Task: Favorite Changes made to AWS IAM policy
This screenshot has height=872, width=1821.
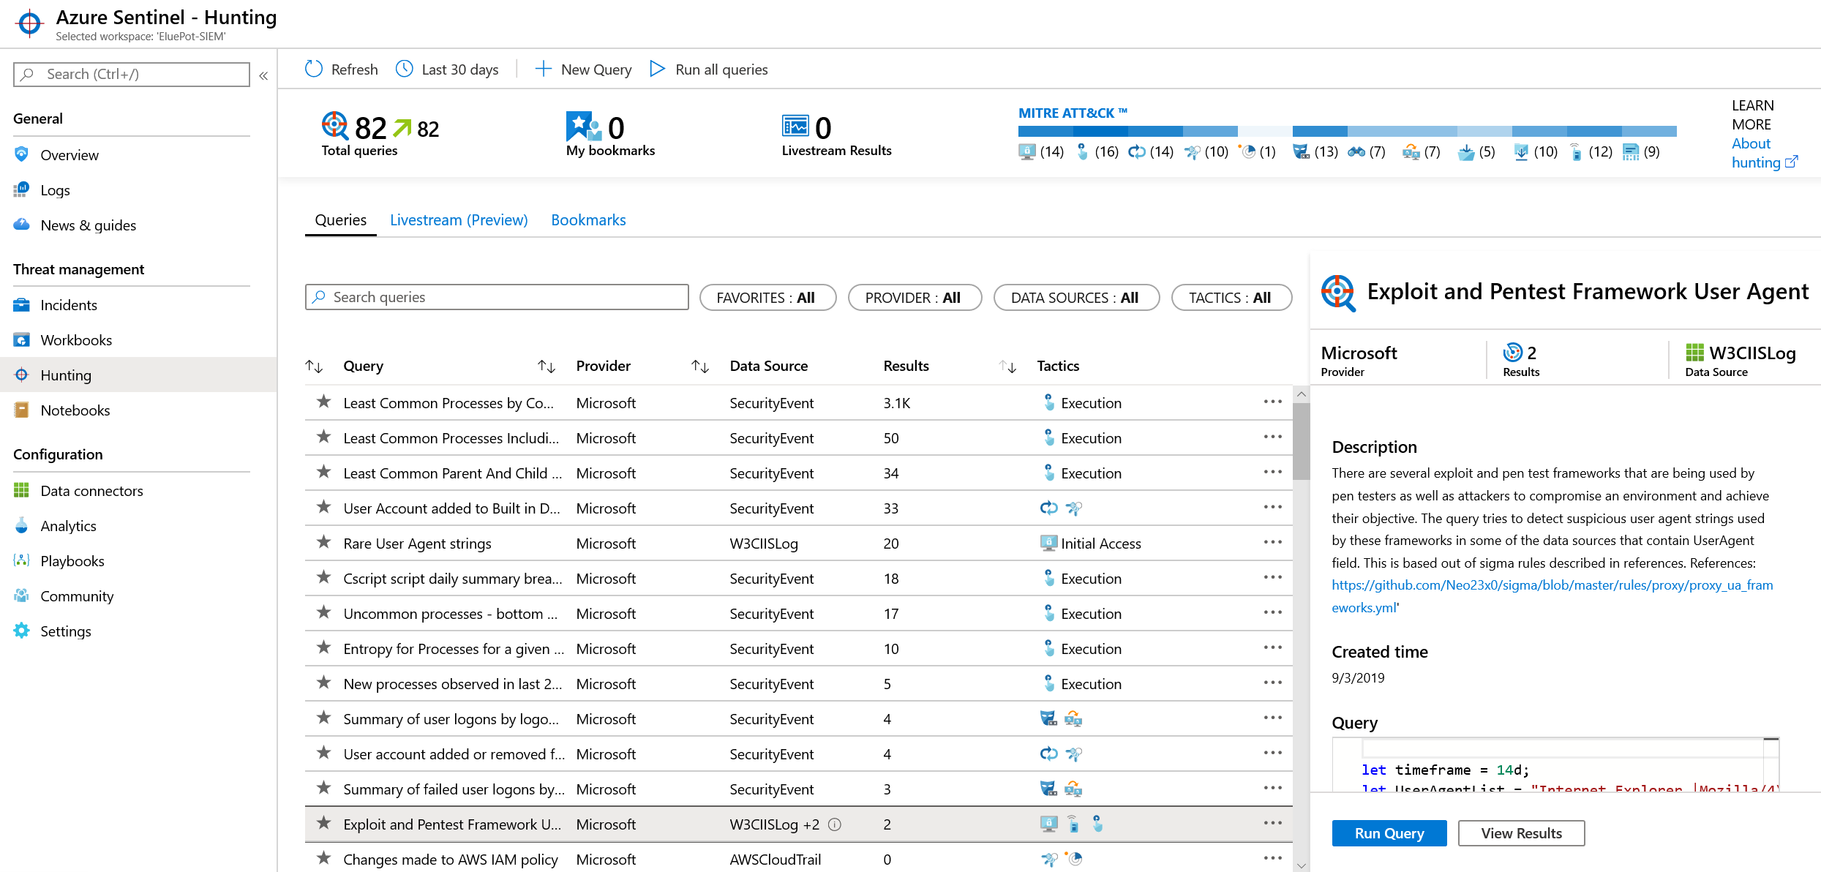Action: click(x=323, y=858)
